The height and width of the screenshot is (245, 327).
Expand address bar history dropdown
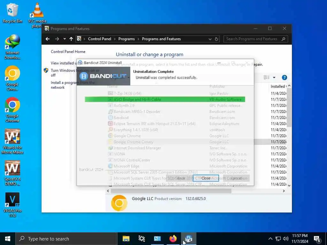point(210,39)
